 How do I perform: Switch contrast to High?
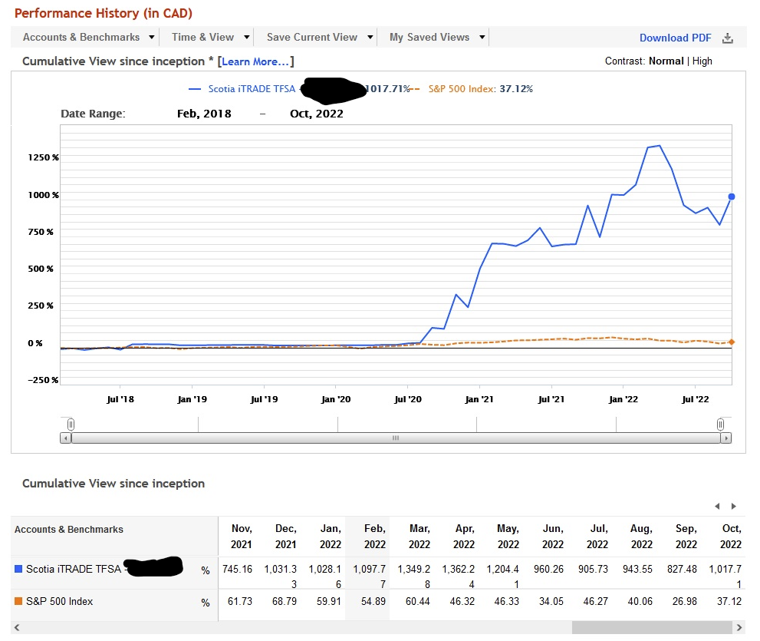[x=702, y=61]
